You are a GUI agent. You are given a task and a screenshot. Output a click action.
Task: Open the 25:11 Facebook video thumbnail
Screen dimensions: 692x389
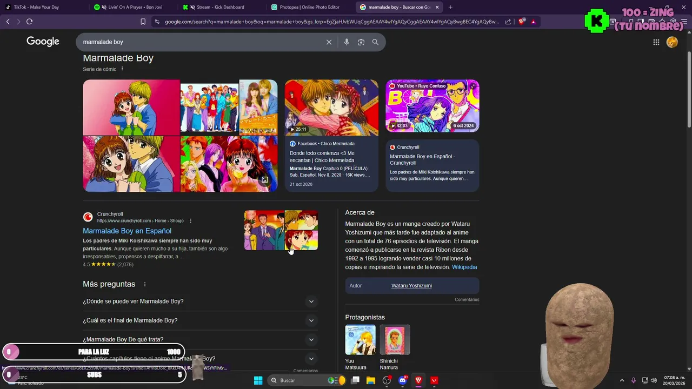coord(331,108)
